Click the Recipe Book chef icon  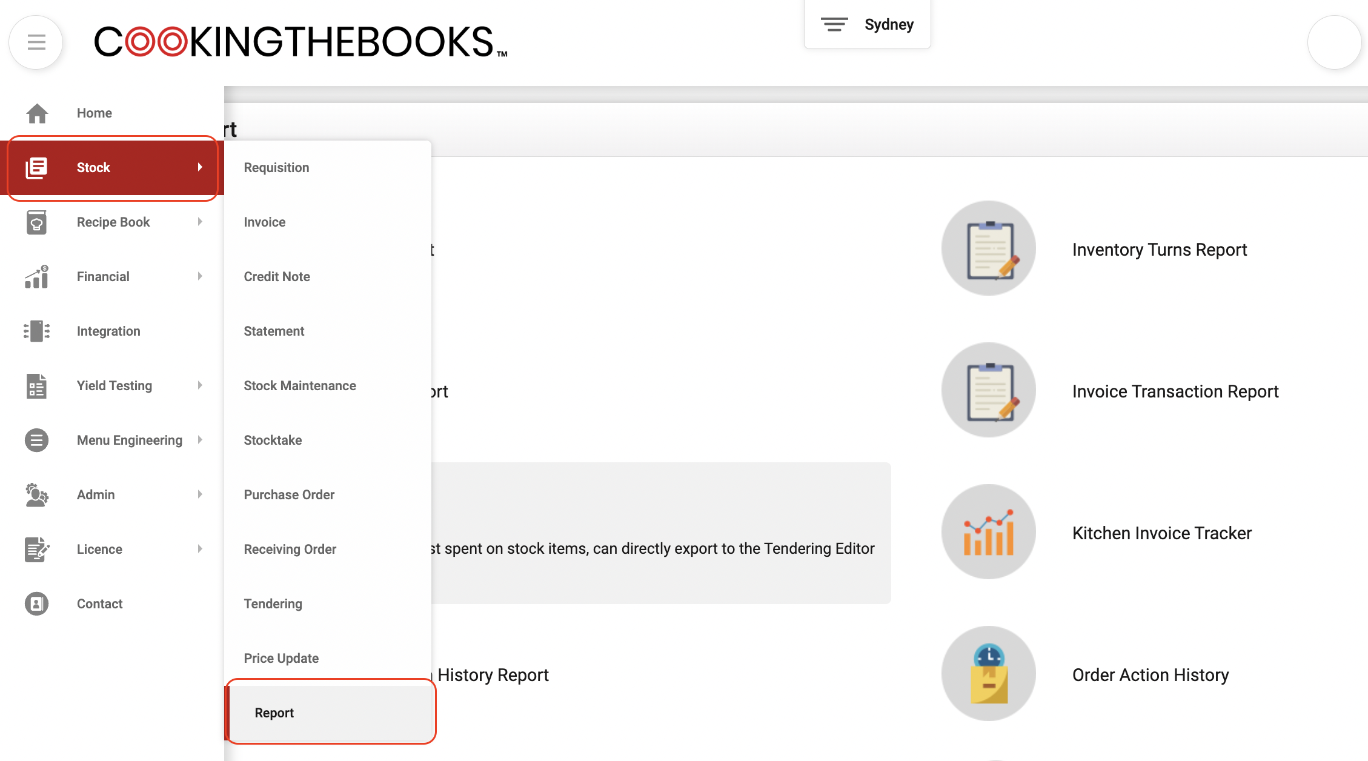tap(36, 222)
